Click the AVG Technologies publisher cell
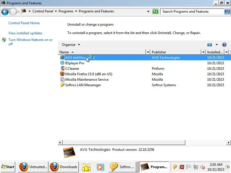The image size is (231, 173). click(166, 58)
